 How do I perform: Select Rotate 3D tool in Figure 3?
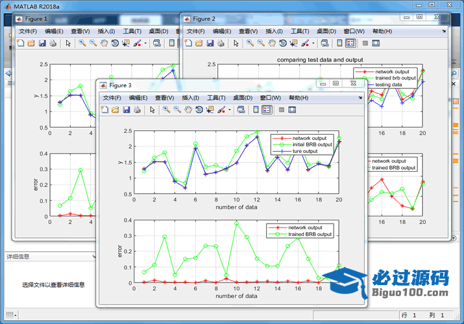pos(199,110)
